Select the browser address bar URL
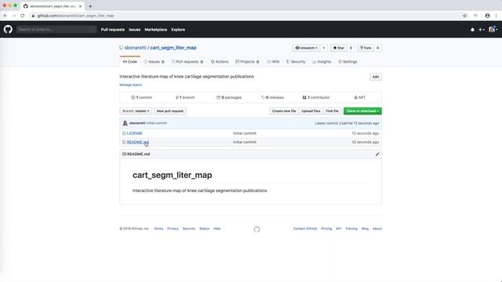The height and width of the screenshot is (282, 502). point(75,16)
